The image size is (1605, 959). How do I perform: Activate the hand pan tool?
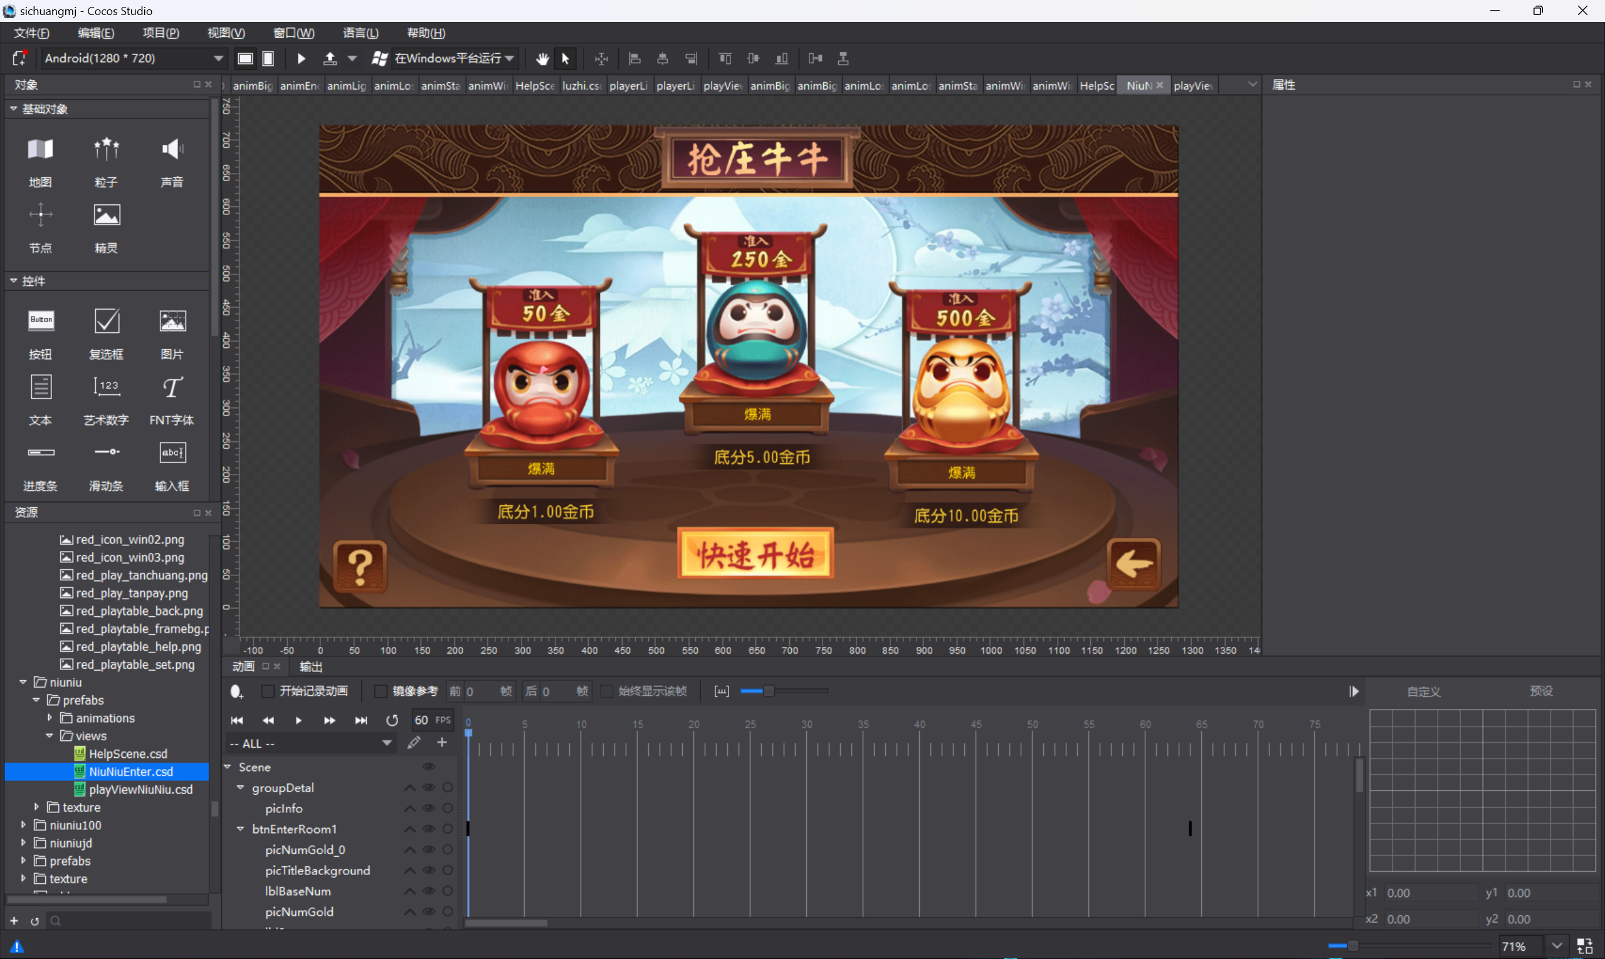tap(542, 59)
